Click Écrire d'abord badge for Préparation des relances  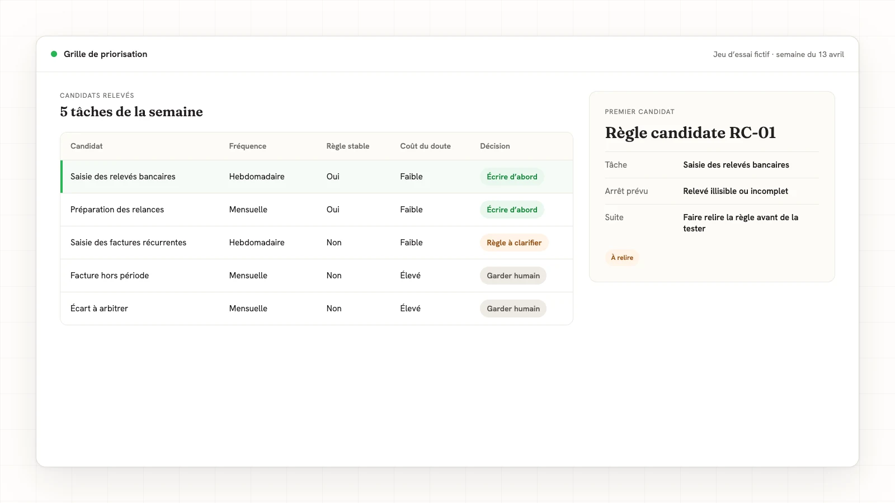512,210
